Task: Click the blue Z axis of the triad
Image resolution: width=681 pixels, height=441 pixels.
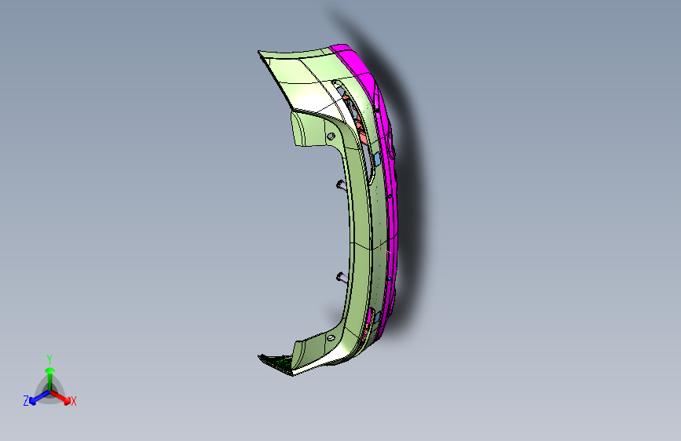Action: coord(37,398)
